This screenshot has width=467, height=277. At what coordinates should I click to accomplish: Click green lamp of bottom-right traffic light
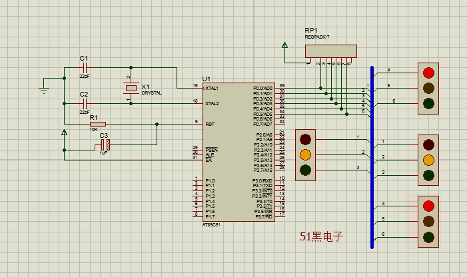428,238
